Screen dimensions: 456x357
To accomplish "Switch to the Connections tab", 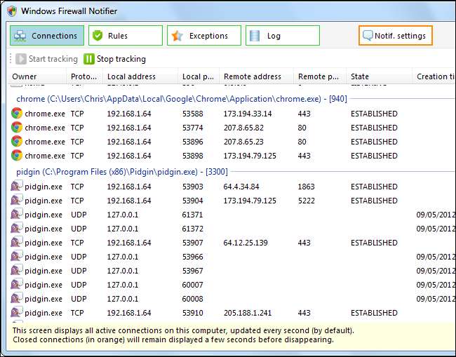I will pos(47,36).
